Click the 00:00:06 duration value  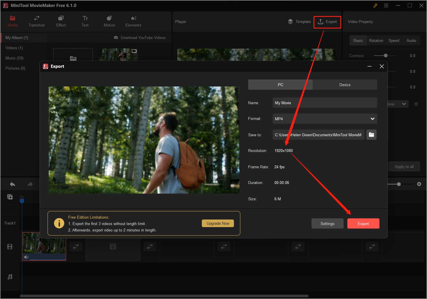[x=282, y=183]
